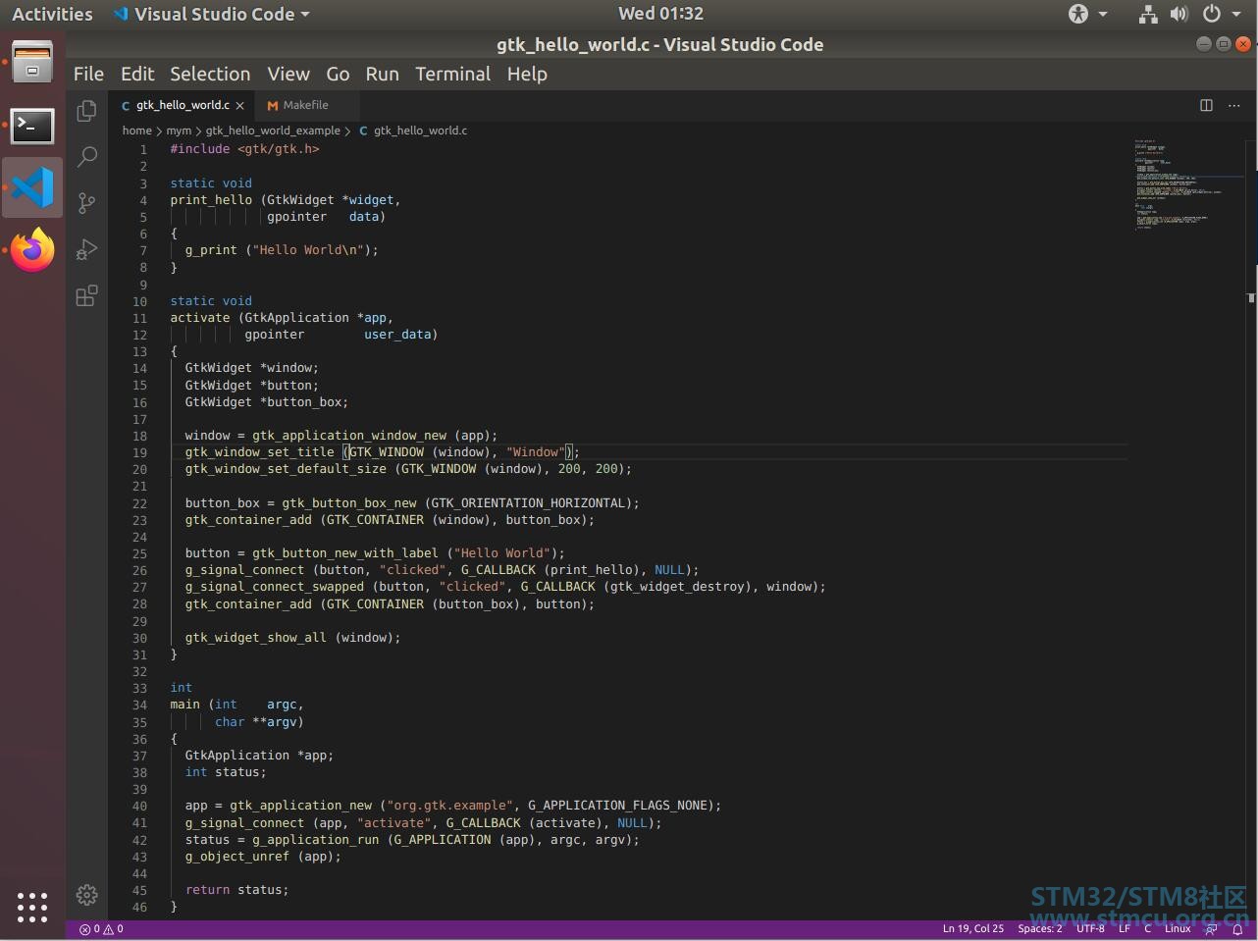Click gtk_hello_world_example breadcrumb segment
This screenshot has width=1258, height=941.
pos(273,131)
